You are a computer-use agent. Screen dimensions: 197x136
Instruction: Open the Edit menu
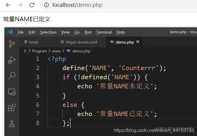click(x=32, y=32)
